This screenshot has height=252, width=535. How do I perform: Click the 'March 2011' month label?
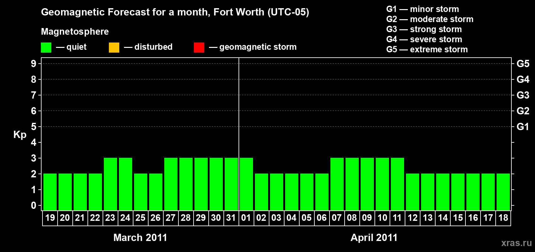click(x=140, y=238)
